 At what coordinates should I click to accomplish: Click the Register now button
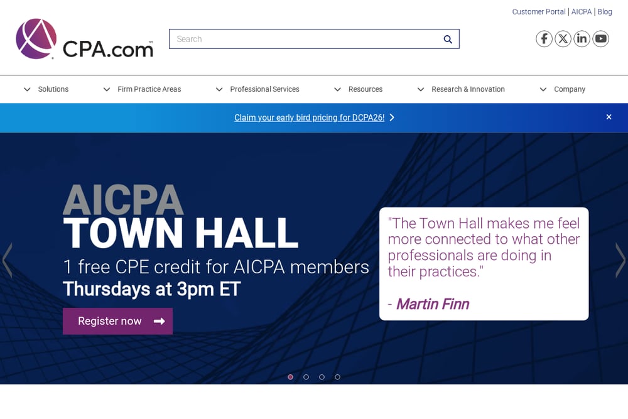118,321
